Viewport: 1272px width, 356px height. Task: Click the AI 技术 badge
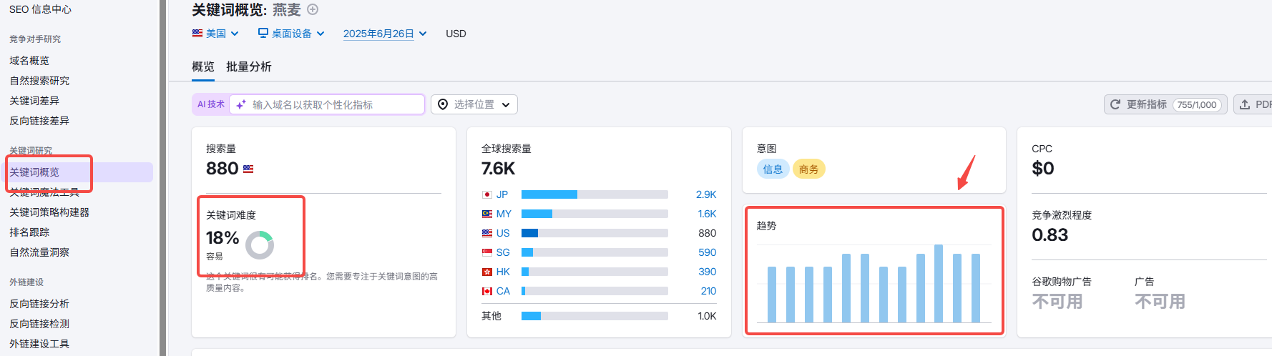[x=211, y=104]
